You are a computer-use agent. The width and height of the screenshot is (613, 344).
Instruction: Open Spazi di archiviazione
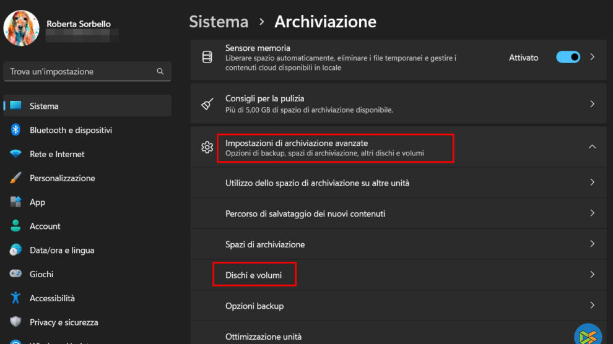pos(265,244)
